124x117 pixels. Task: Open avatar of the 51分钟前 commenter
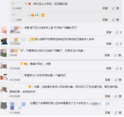[x=4, y=106]
